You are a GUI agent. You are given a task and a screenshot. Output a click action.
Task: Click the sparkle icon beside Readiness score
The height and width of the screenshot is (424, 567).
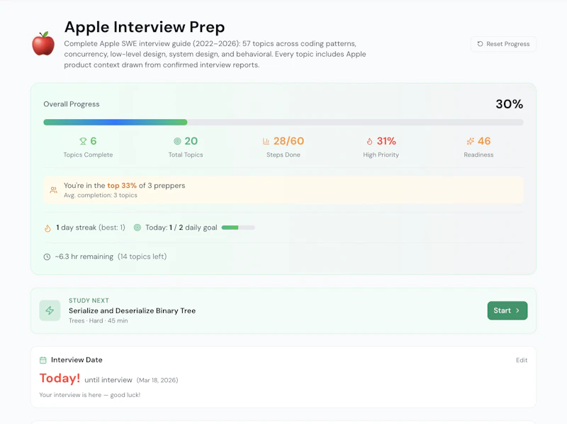pos(470,141)
